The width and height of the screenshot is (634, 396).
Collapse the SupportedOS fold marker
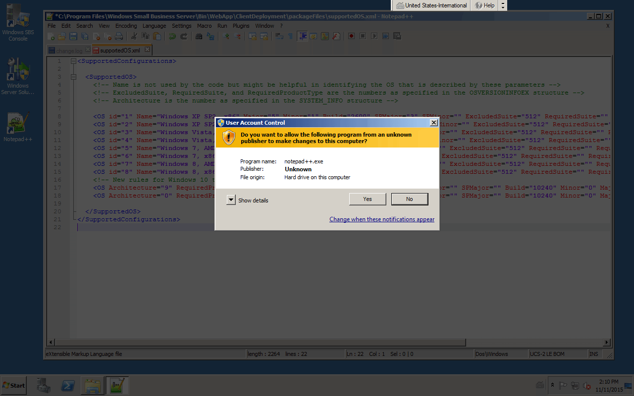(x=73, y=77)
